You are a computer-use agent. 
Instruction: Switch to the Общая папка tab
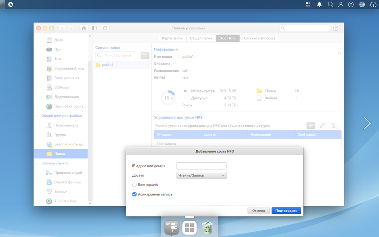[x=201, y=38]
